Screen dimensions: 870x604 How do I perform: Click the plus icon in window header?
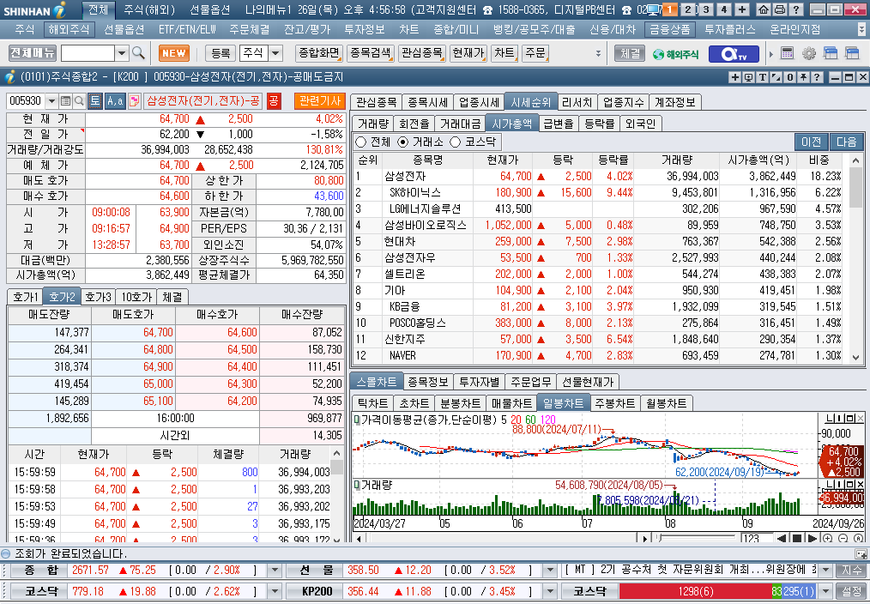[734, 77]
